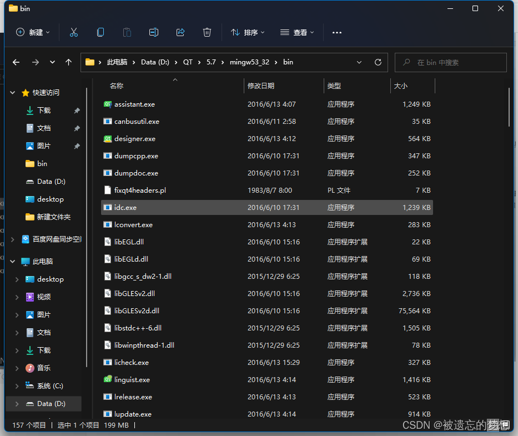Select the idc.exe file row

click(267, 207)
